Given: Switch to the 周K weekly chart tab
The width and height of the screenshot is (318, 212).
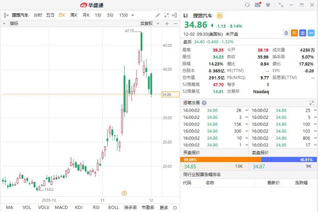Looking at the screenshot, I should point(74,15).
